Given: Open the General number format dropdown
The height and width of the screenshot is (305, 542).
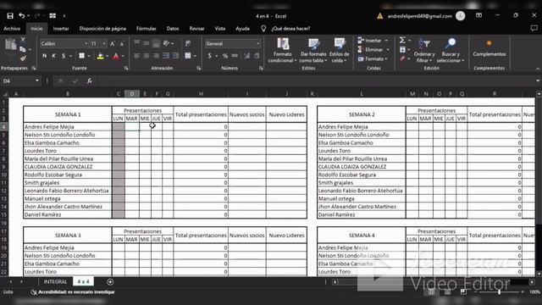Looking at the screenshot, I should (257, 44).
